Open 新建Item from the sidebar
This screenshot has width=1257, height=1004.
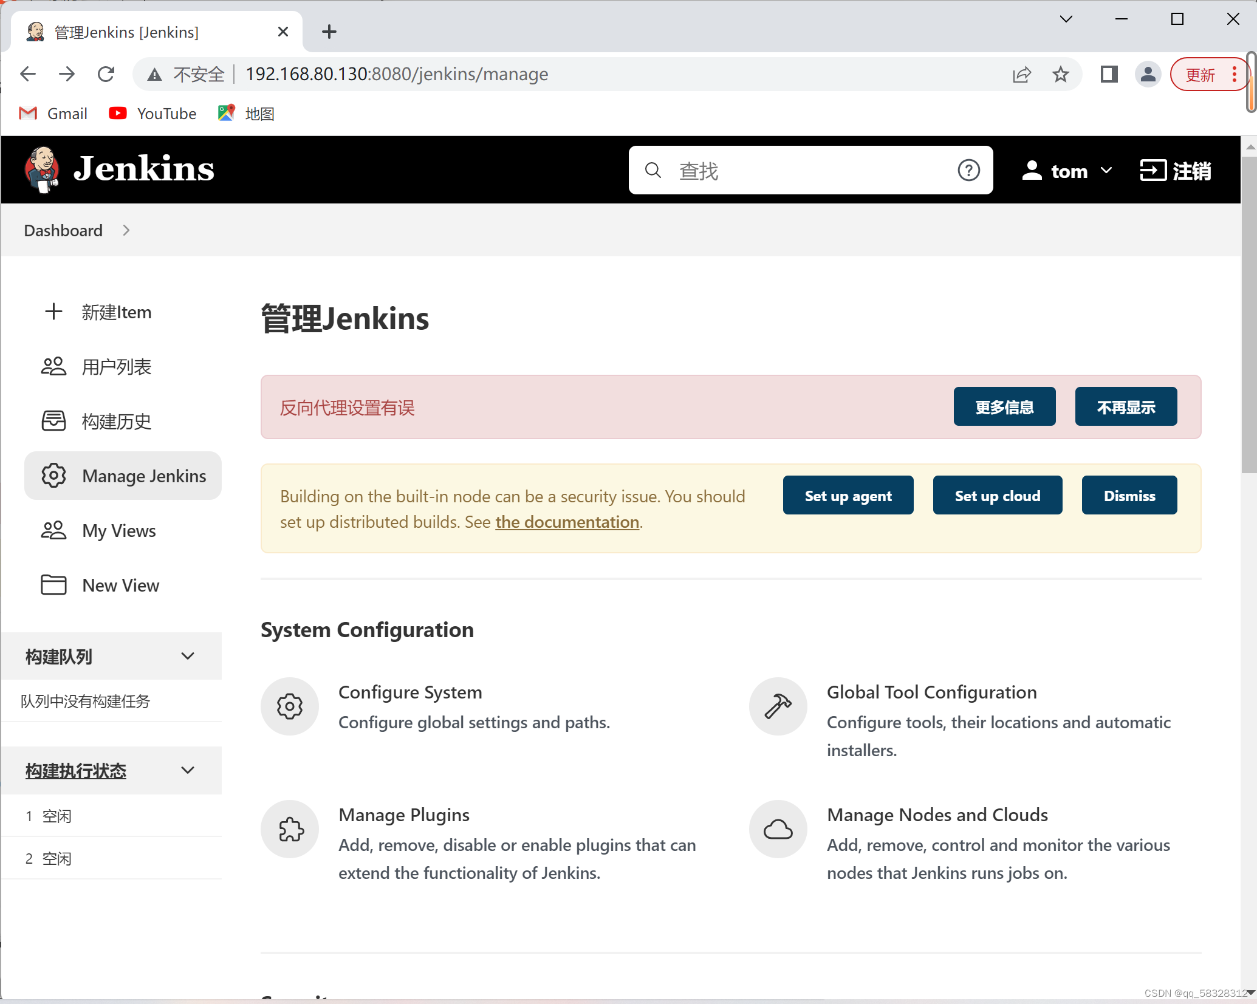(x=116, y=312)
